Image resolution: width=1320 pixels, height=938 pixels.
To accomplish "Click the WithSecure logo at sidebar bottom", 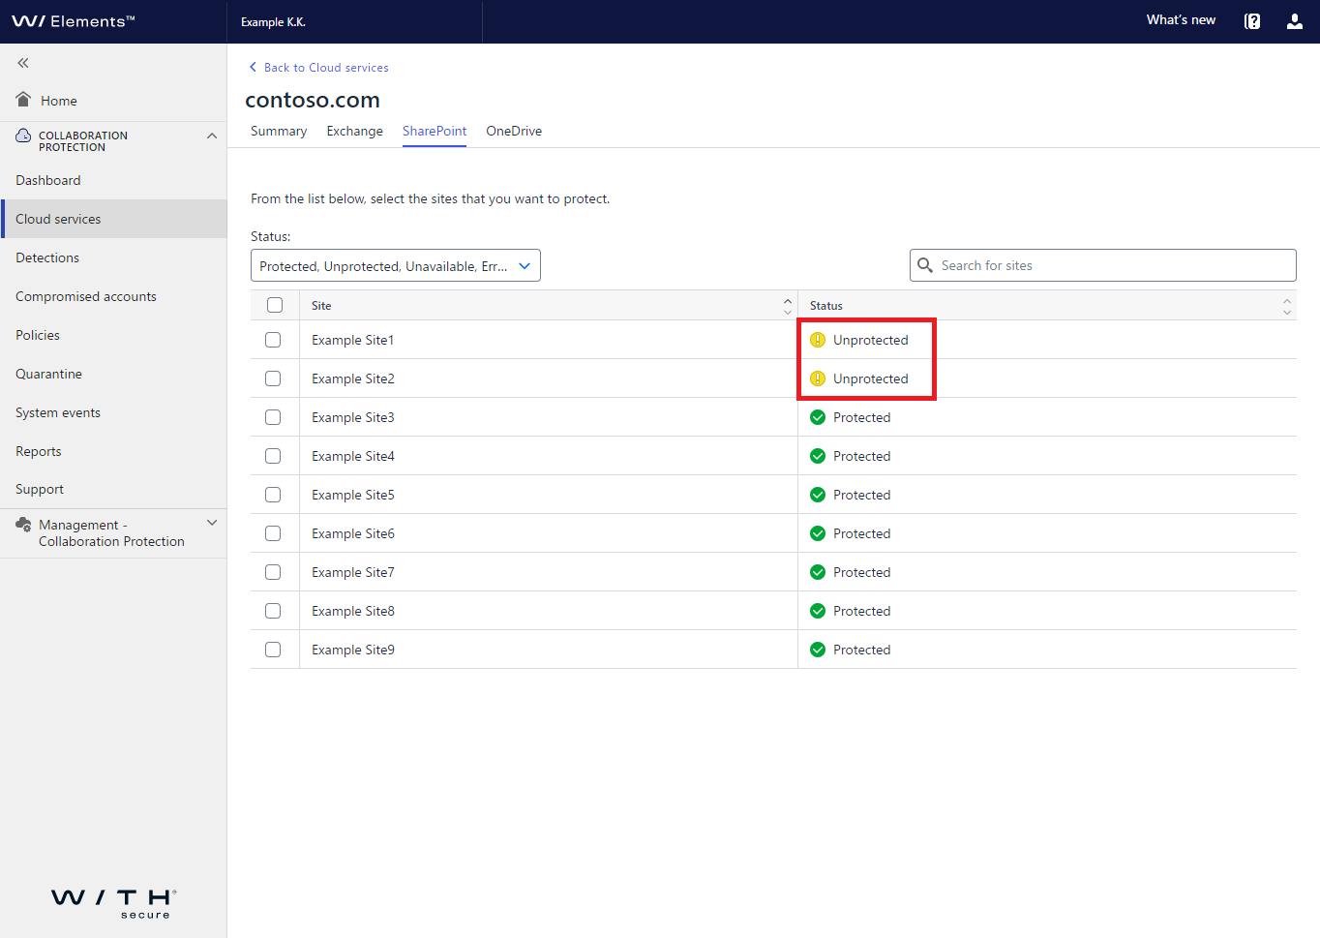I will 114,903.
